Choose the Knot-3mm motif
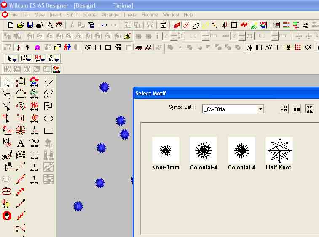Image resolution: width=319 pixels, height=237 pixels. coord(166,150)
